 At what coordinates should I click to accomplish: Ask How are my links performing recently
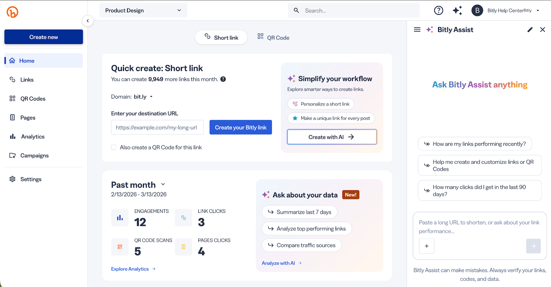(x=475, y=144)
